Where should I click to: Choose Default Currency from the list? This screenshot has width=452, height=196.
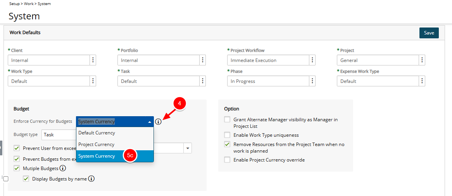pos(115,133)
